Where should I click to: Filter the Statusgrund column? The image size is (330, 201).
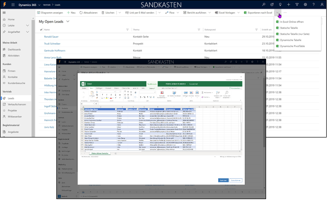click(256, 30)
